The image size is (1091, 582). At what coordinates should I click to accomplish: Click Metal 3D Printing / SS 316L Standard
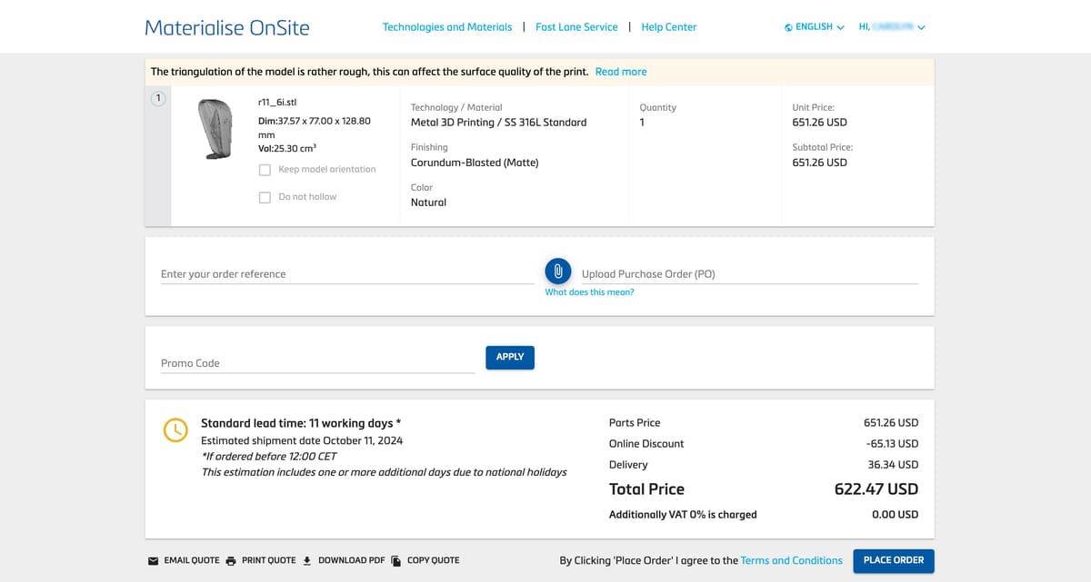point(499,123)
